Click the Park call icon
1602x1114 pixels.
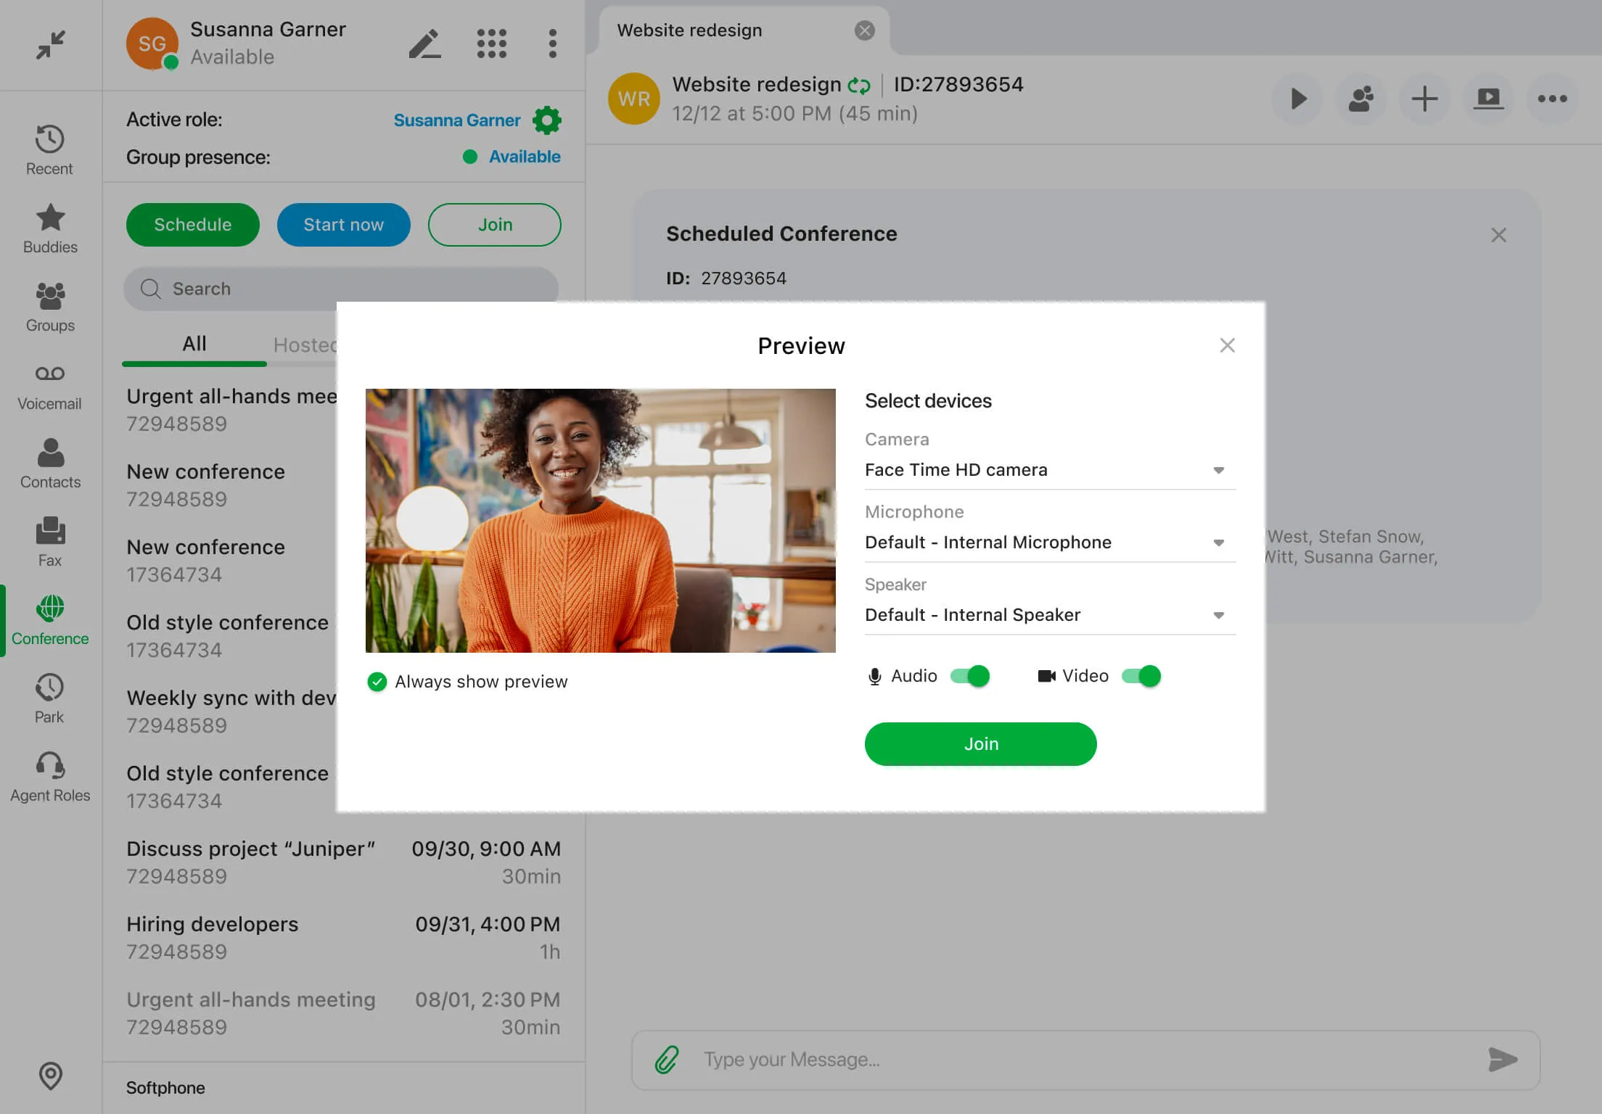point(49,688)
